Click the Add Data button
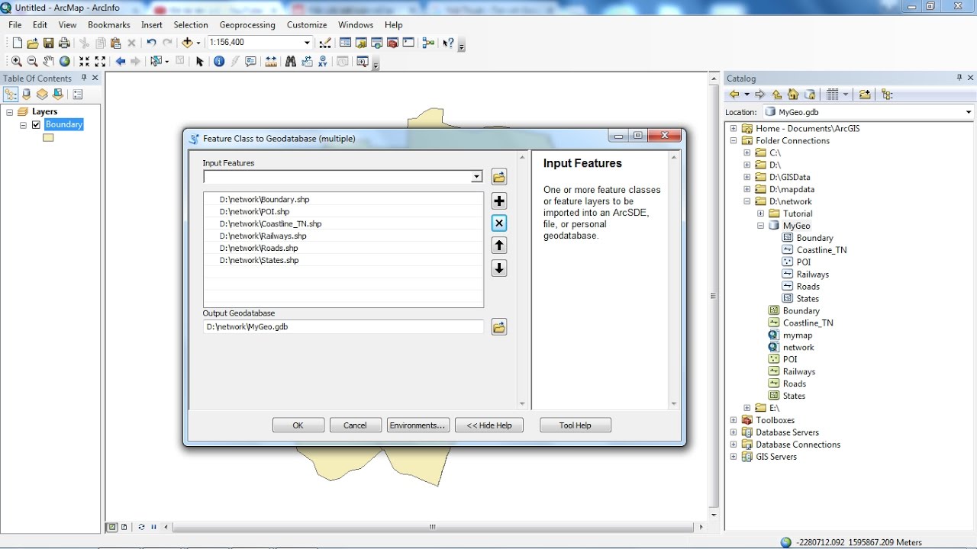This screenshot has width=977, height=549. coord(187,43)
